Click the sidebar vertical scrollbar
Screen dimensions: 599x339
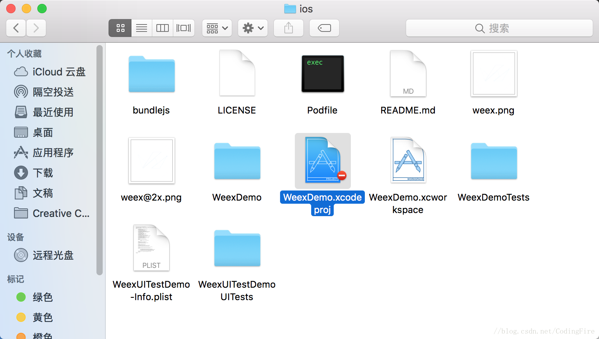[x=100, y=160]
